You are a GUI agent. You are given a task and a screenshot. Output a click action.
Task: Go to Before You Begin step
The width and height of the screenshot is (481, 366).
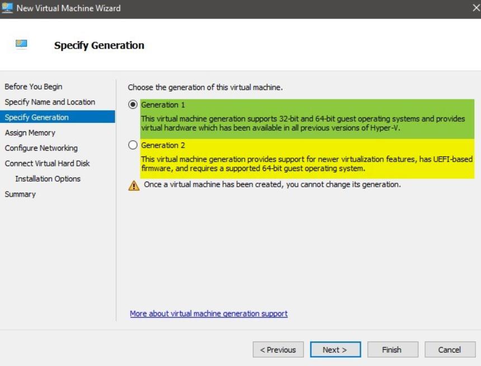(x=34, y=87)
